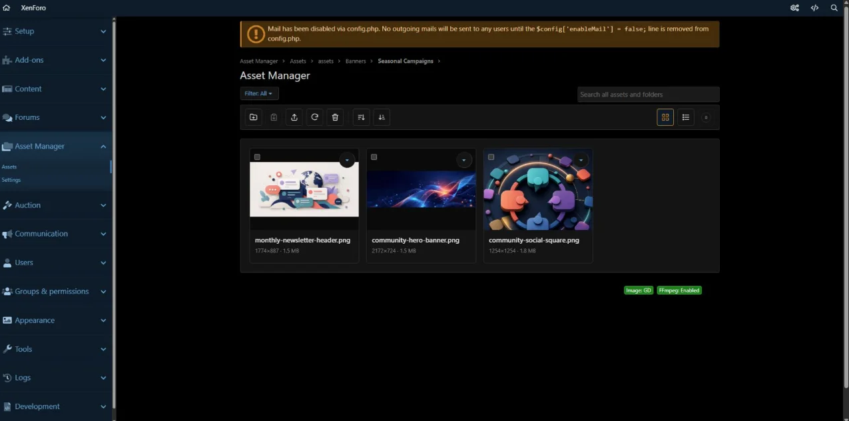This screenshot has height=421, width=849.
Task: Click the selected-count circle badge
Action: tap(706, 117)
